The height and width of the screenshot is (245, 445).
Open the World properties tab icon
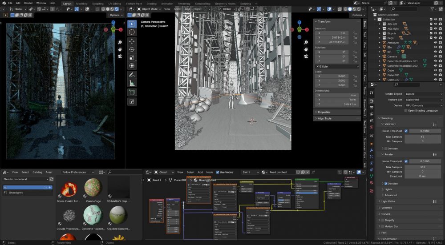372,127
